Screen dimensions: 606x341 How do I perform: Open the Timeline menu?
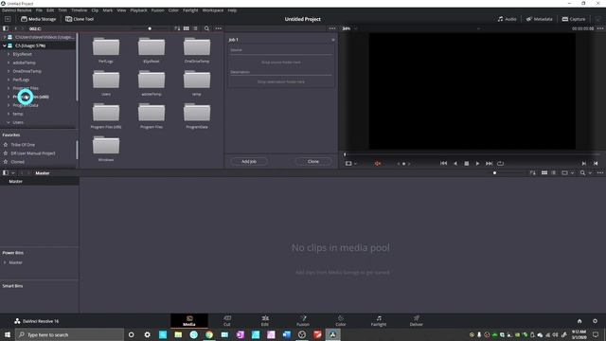79,10
